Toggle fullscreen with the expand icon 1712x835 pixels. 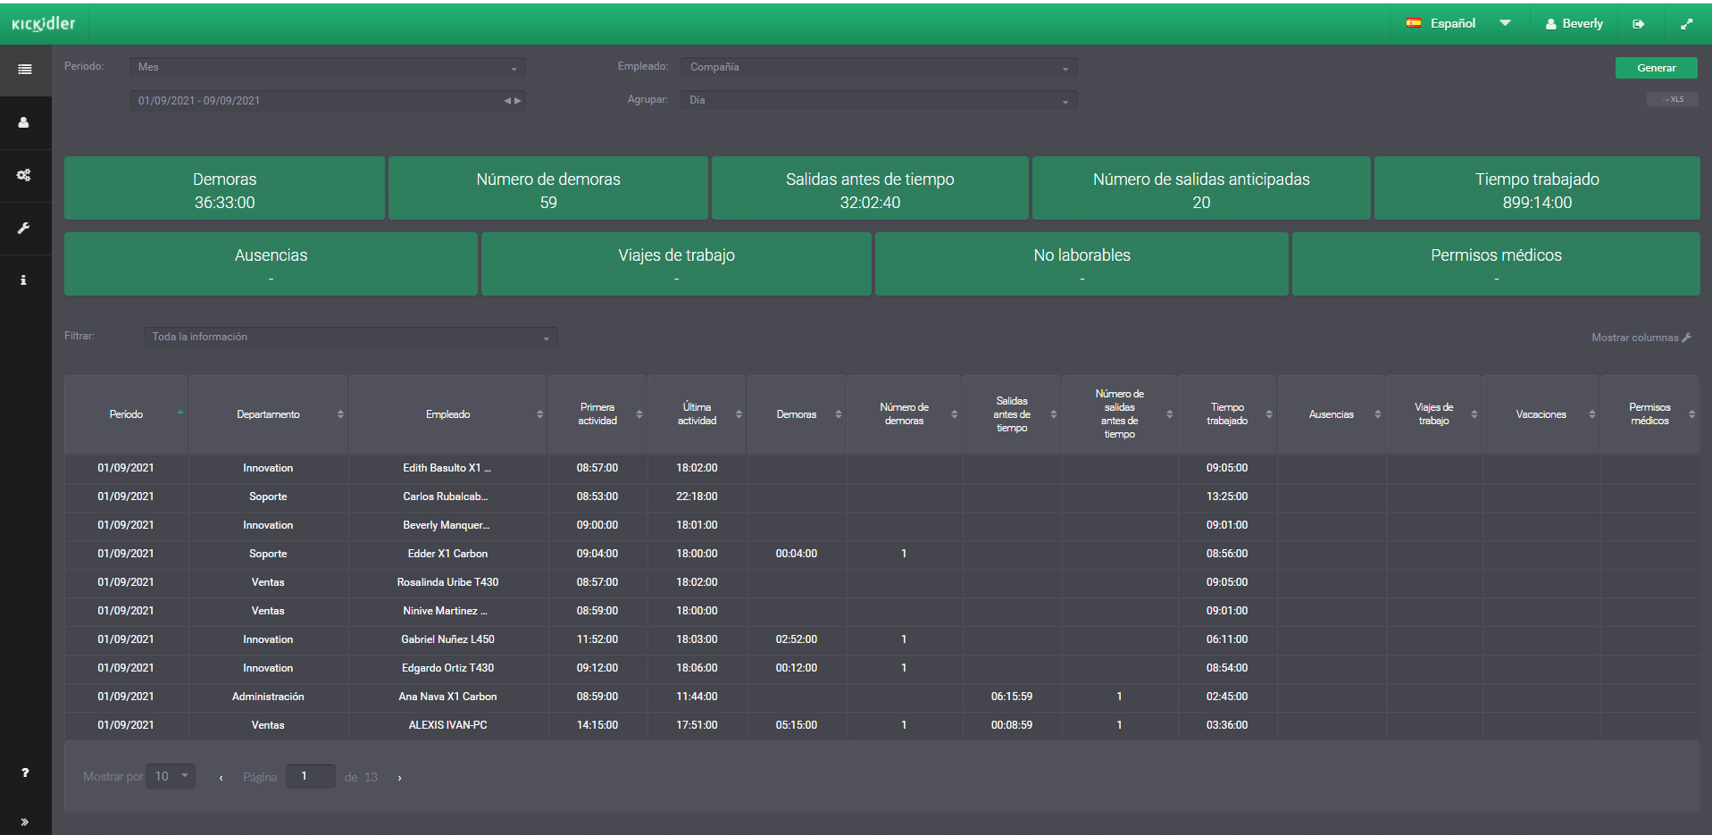click(x=1686, y=24)
